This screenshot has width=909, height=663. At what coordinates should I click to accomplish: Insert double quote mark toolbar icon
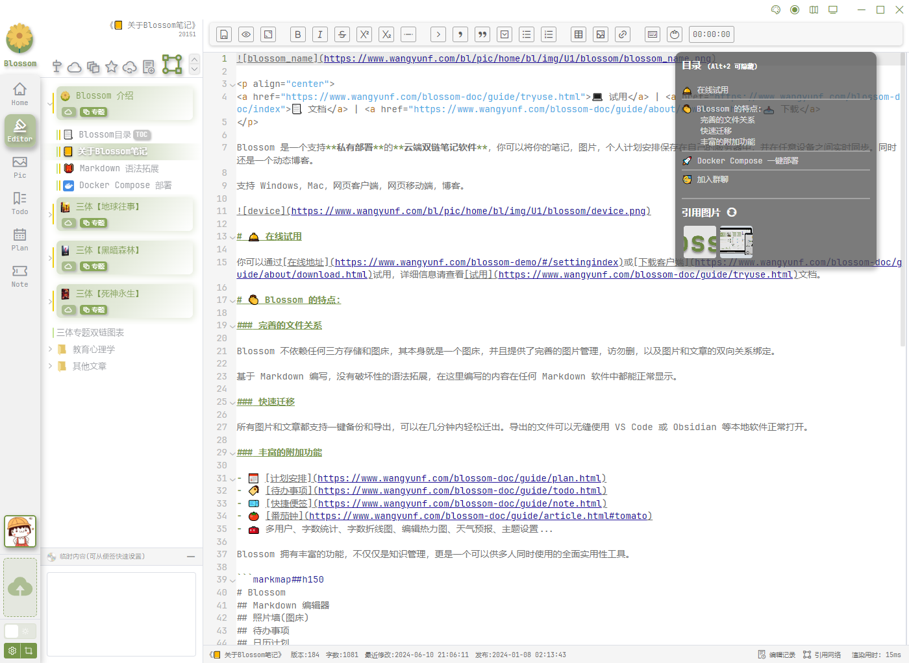[482, 34]
